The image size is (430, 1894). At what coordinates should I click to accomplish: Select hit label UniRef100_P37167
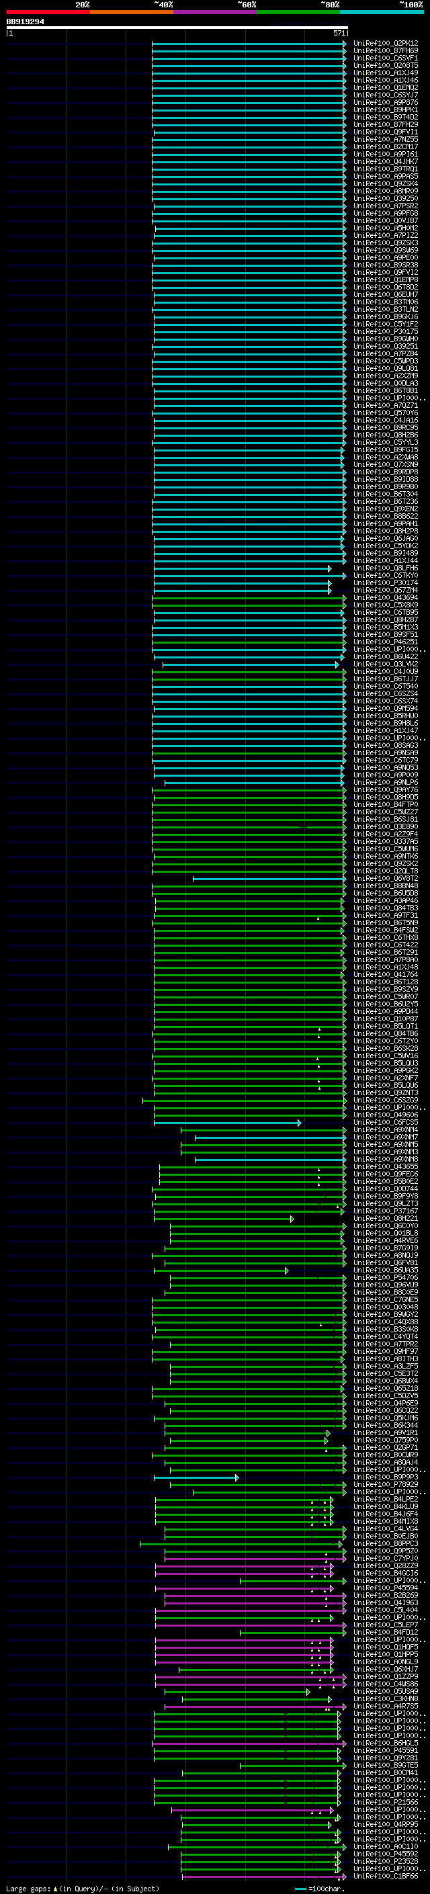(386, 1211)
